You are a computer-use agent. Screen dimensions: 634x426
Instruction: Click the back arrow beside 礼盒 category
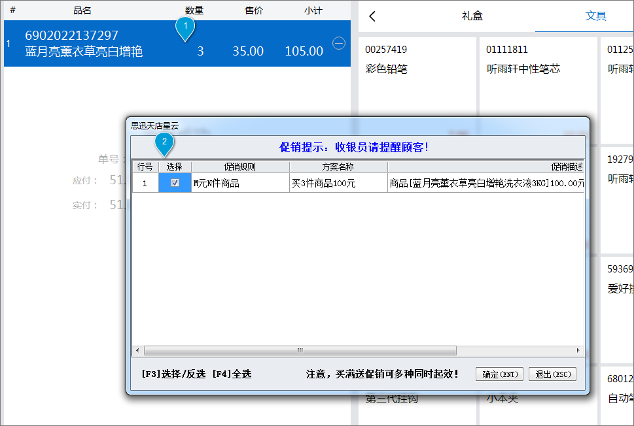click(372, 16)
